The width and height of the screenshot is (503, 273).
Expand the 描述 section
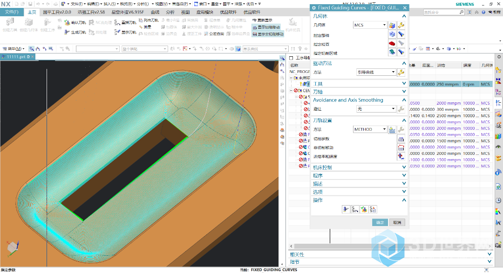(x=359, y=184)
